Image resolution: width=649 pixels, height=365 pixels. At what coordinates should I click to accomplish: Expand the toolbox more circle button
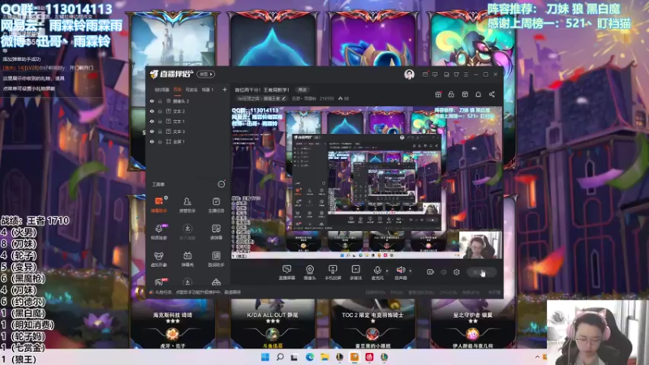coord(221,184)
